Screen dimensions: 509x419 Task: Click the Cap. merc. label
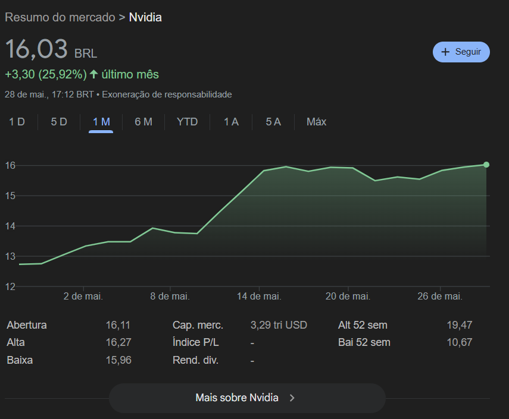[198, 325]
